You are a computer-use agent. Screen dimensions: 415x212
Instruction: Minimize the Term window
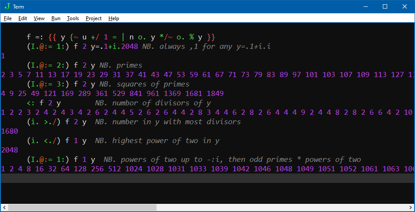click(366, 6)
